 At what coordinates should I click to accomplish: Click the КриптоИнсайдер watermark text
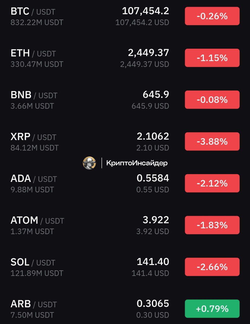(x=137, y=163)
